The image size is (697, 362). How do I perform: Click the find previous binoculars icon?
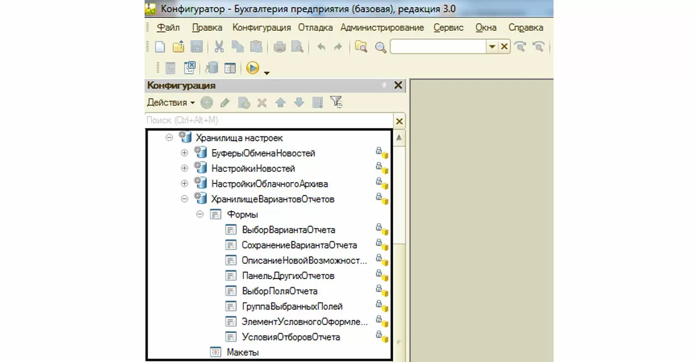click(x=540, y=47)
